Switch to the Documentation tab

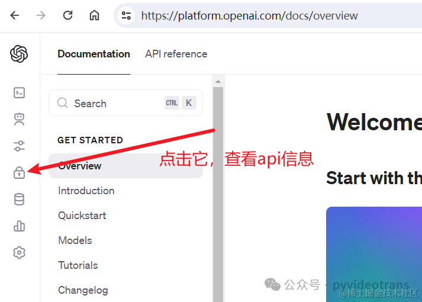94,54
